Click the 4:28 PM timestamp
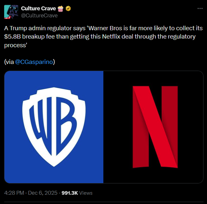The image size is (207, 204). (x=14, y=193)
